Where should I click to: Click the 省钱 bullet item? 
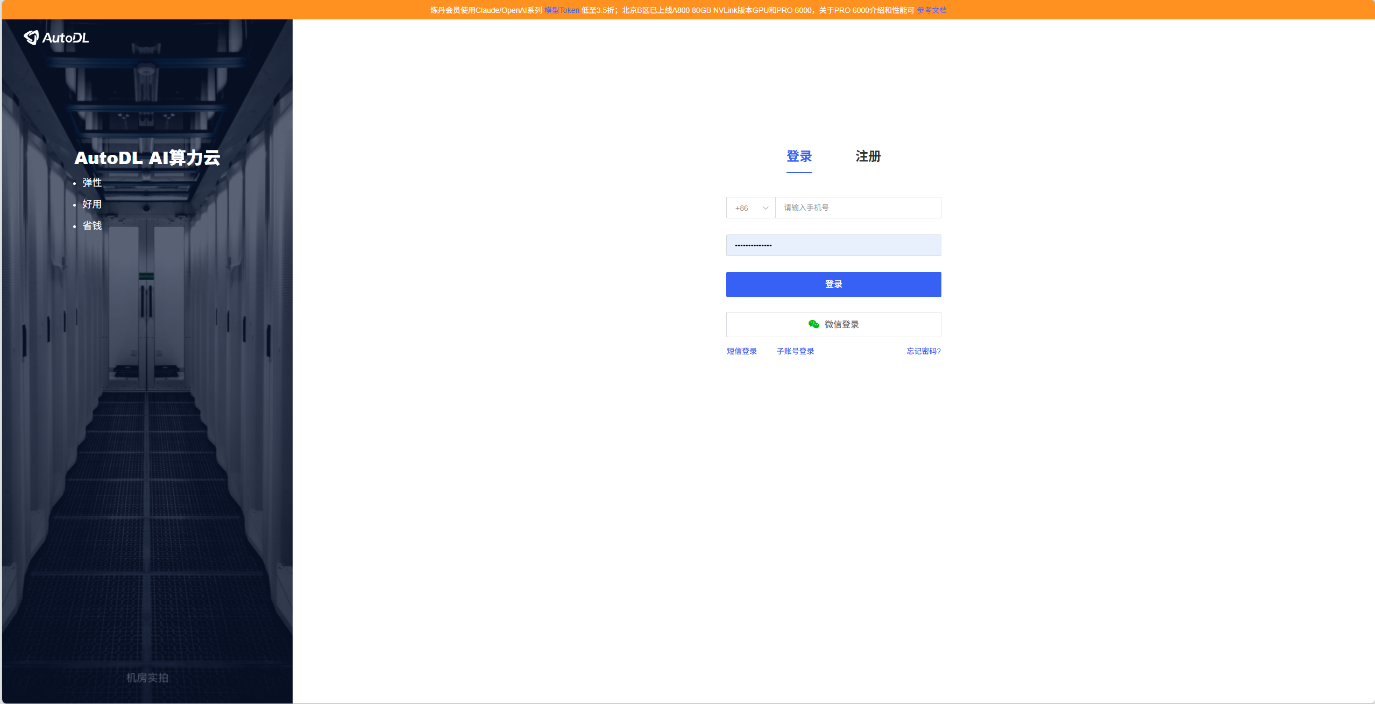pos(92,226)
